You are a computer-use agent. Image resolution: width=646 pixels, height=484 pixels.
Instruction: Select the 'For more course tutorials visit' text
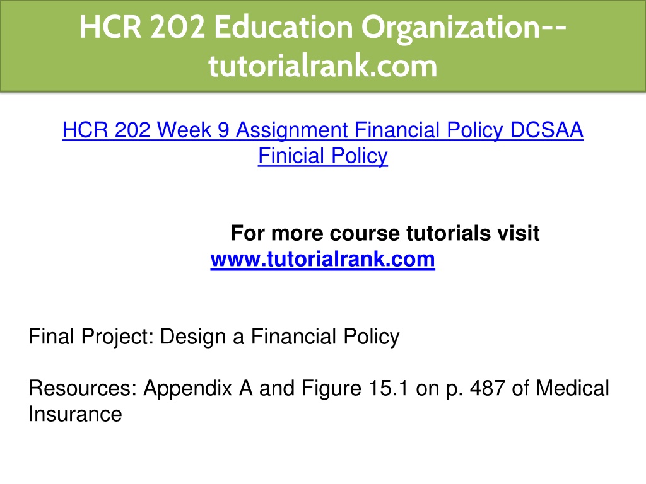click(x=385, y=233)
